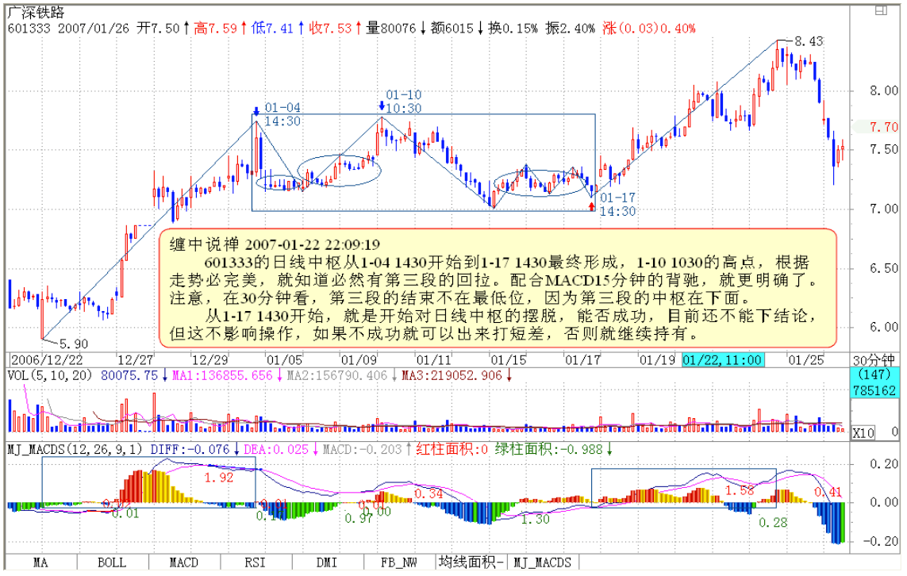
Task: Click the 振2.40% amplitude readout
Action: point(571,28)
